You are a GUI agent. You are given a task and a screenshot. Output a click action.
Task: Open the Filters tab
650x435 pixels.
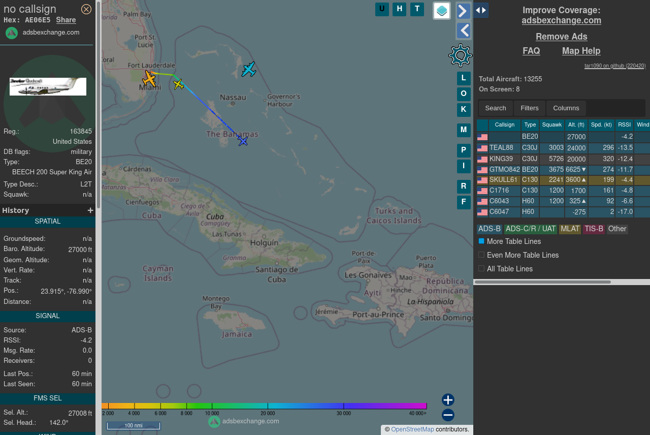pyautogui.click(x=530, y=108)
